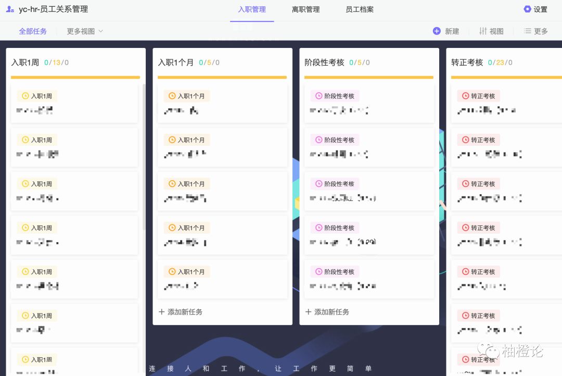Click plus icon in 入职1个月 column footer
This screenshot has width=562, height=376.
coord(162,312)
